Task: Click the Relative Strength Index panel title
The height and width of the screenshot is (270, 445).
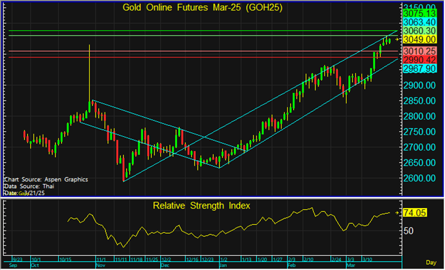Action: coord(202,205)
